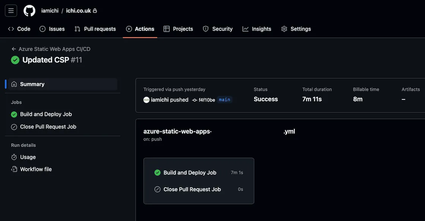
Task: Open Build and Deploy Job in workflow graph
Action: pyautogui.click(x=190, y=172)
